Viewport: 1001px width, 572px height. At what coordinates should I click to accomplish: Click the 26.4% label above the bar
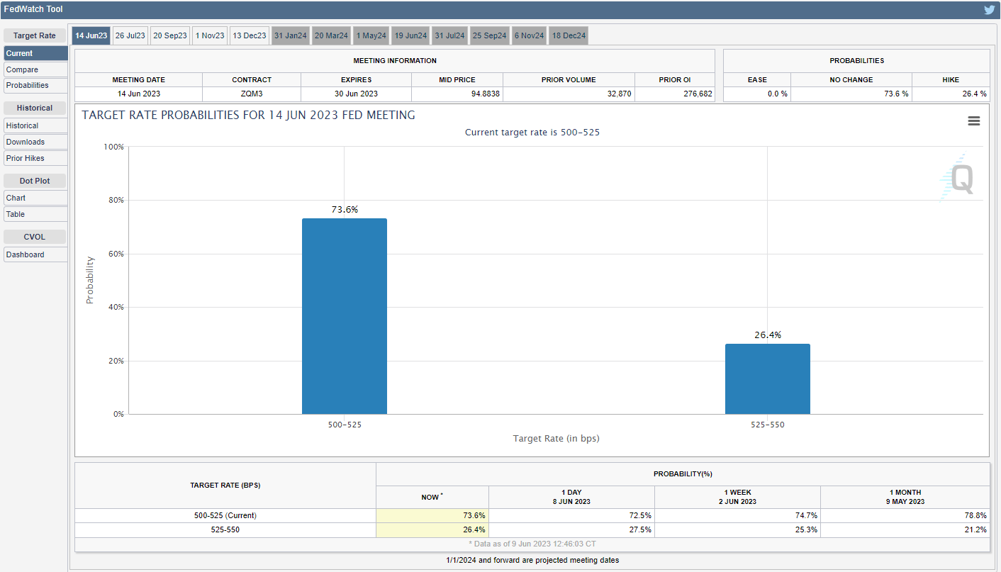tap(768, 335)
